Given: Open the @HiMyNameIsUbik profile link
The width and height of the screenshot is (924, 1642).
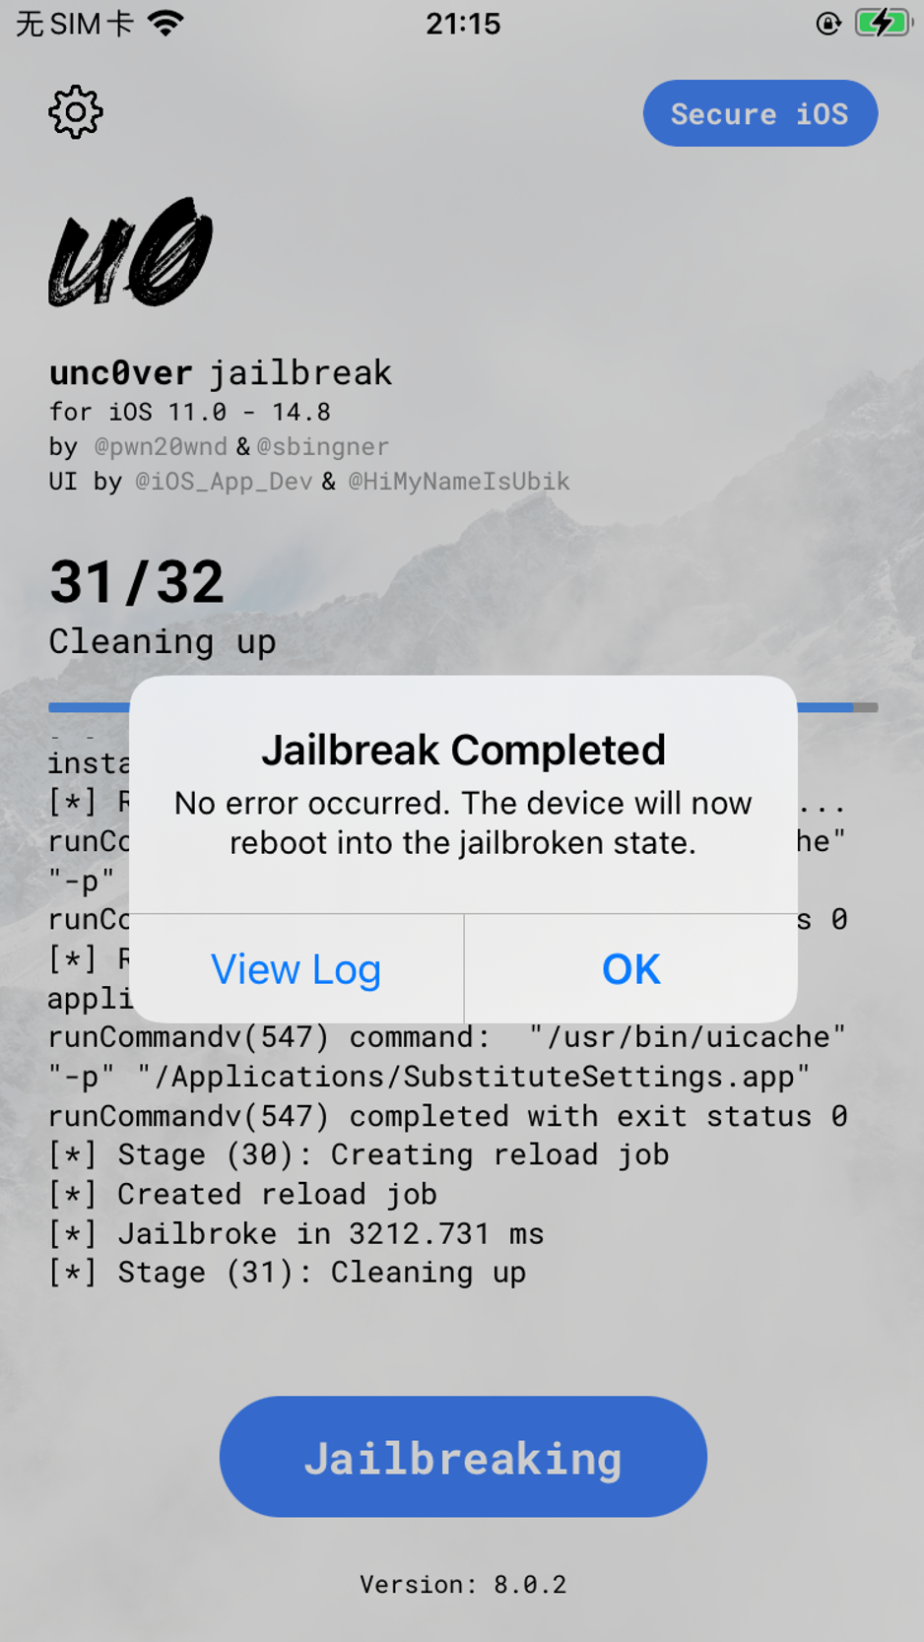Looking at the screenshot, I should (459, 481).
